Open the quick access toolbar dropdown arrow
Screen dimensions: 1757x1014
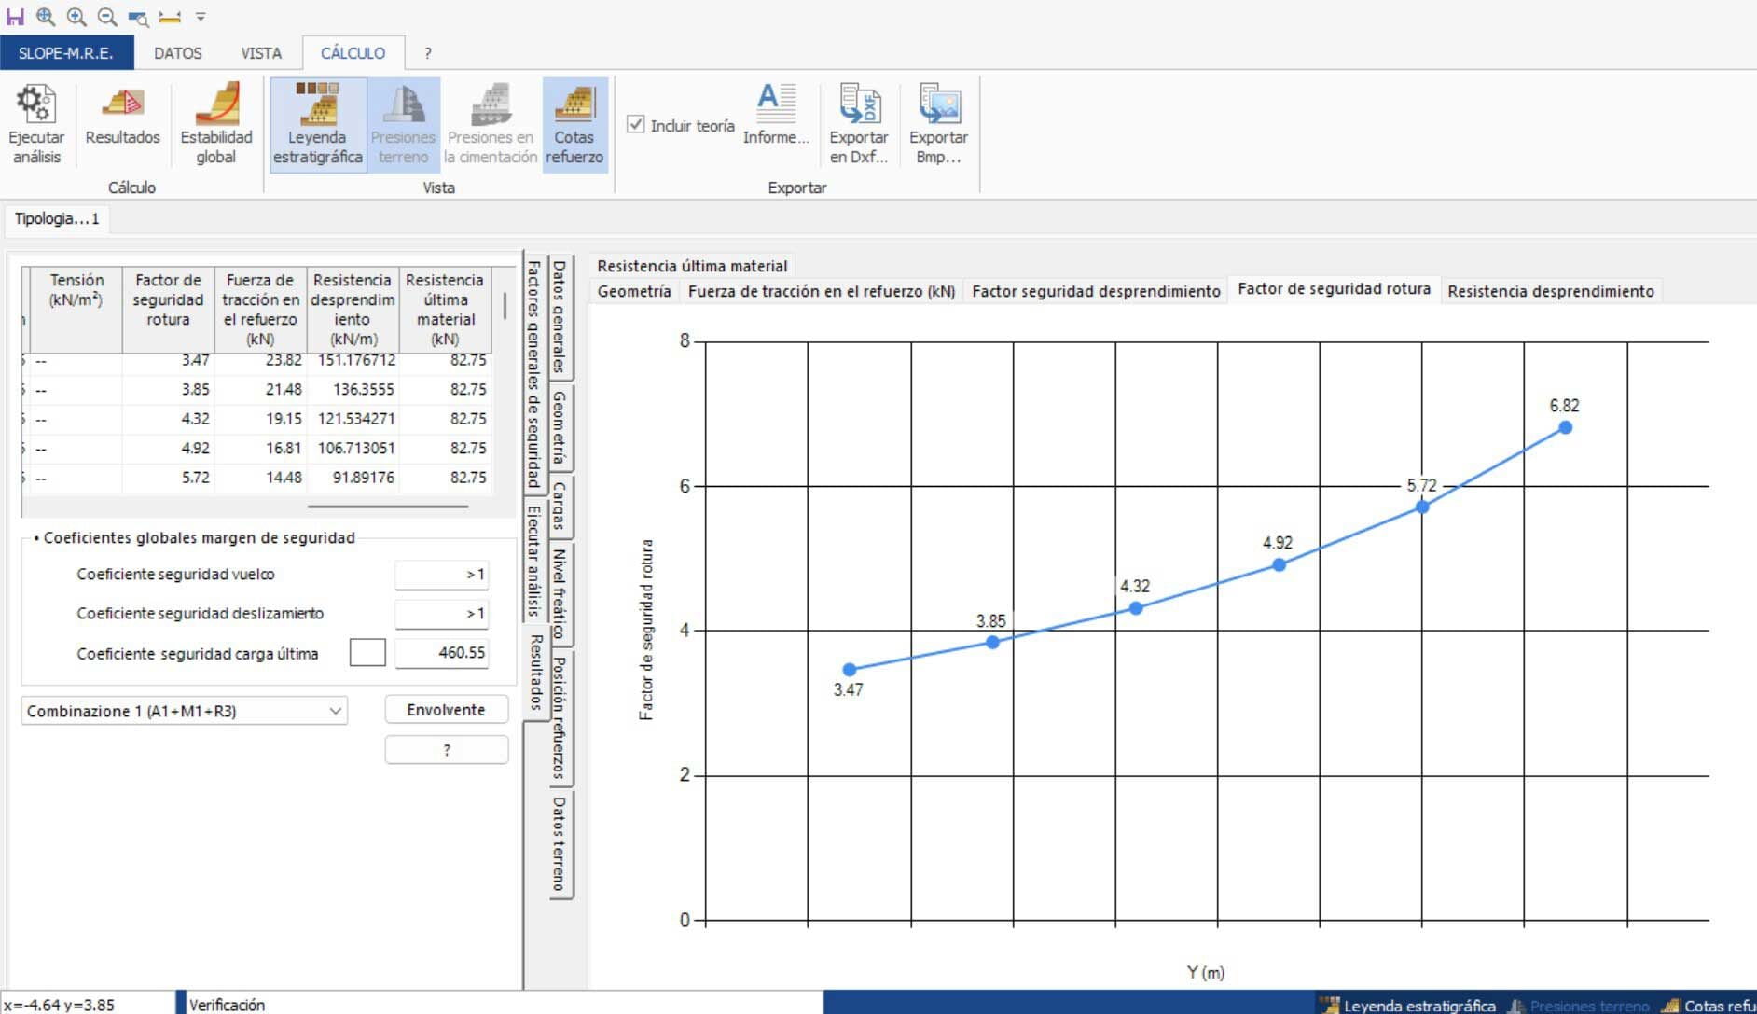(201, 17)
